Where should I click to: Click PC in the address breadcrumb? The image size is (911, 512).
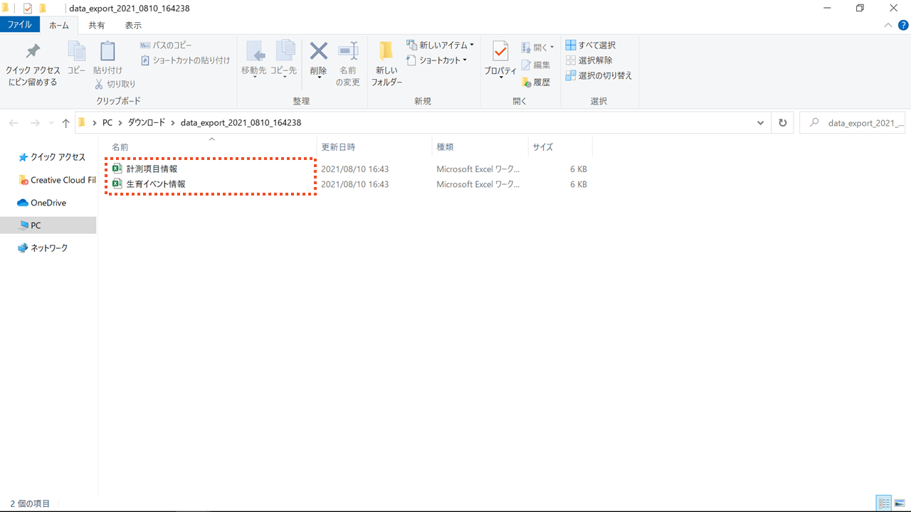point(107,123)
